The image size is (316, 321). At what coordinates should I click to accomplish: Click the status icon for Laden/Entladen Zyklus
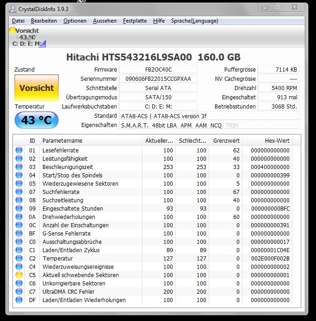click(x=19, y=250)
